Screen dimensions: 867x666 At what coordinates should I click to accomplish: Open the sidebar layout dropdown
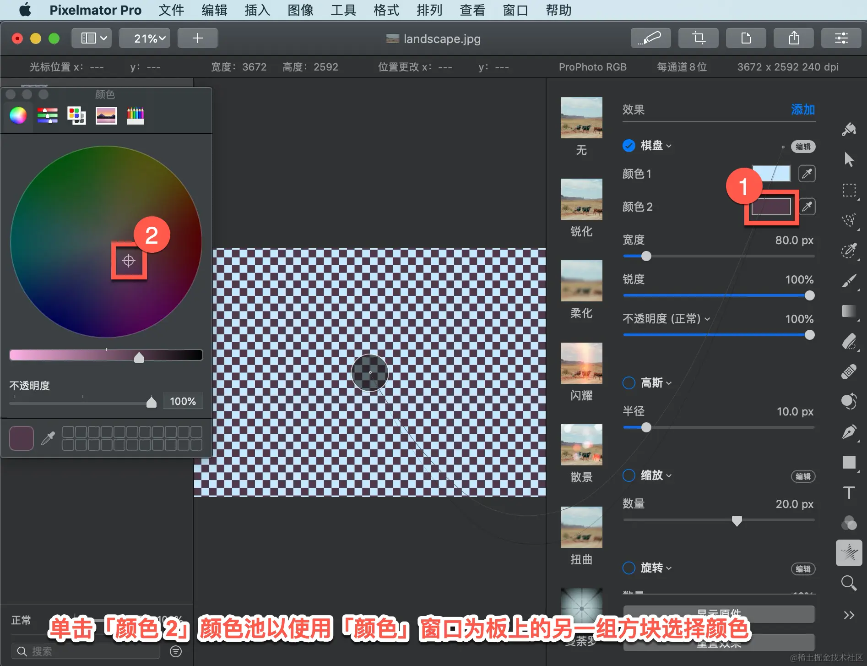(92, 38)
